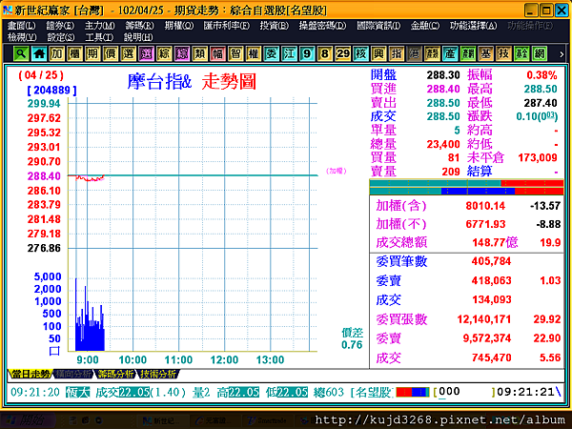Click the lower teal-blue-red ratio bar
Image resolution: width=572 pixels, height=429 pixels.
466,191
